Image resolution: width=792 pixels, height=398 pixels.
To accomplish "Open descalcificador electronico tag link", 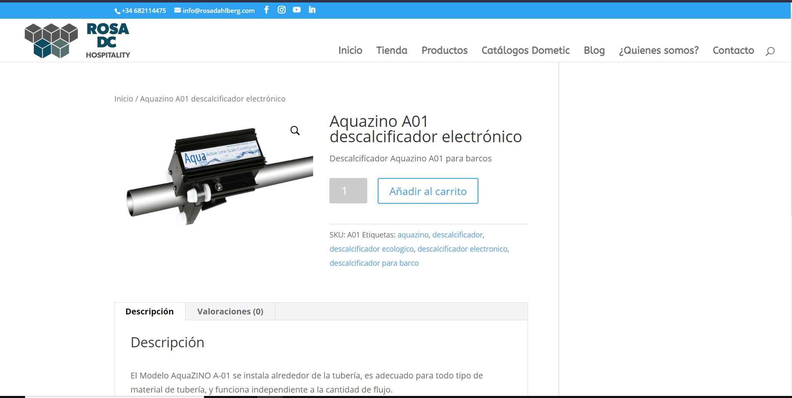I will [462, 249].
